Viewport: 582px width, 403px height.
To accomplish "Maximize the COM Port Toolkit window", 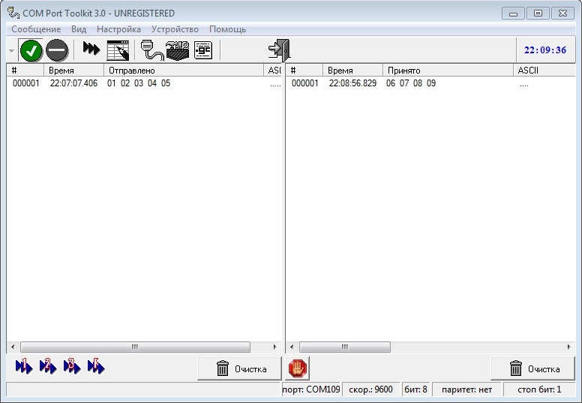I will click(x=538, y=14).
